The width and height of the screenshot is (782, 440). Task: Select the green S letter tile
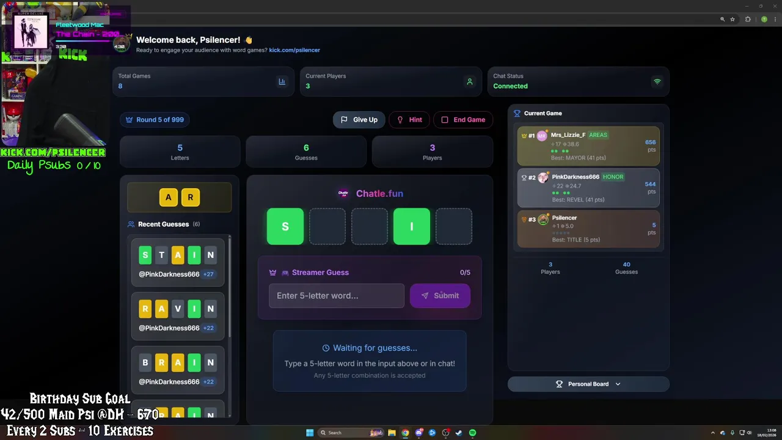[285, 227]
